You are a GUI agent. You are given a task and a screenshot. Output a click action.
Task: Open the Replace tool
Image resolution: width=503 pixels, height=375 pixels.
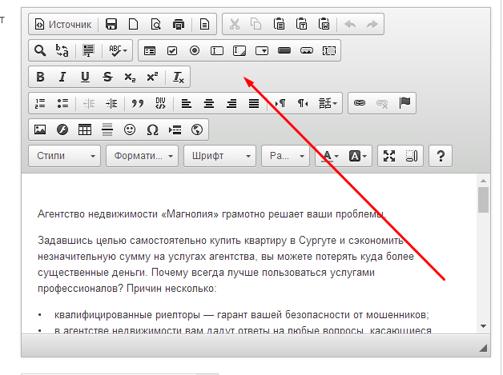pyautogui.click(x=62, y=50)
